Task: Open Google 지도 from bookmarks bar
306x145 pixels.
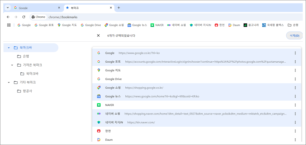Action: pos(67,25)
